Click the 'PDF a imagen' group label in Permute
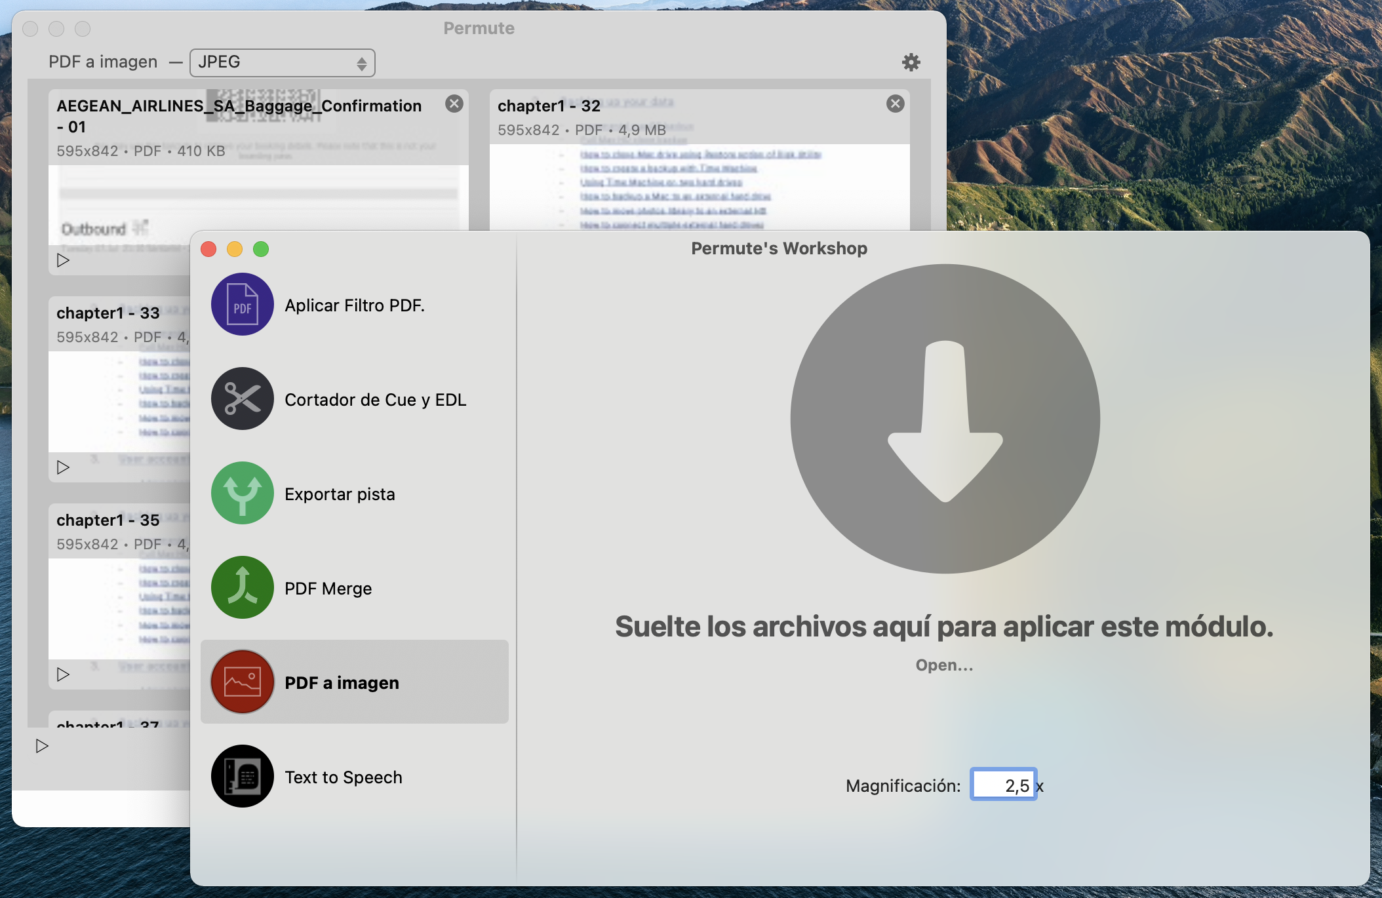Viewport: 1382px width, 898px height. pyautogui.click(x=103, y=62)
